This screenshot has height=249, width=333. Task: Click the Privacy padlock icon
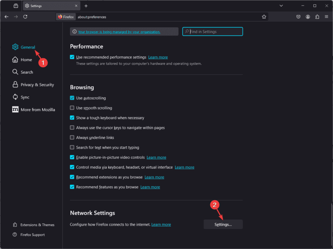click(x=15, y=85)
